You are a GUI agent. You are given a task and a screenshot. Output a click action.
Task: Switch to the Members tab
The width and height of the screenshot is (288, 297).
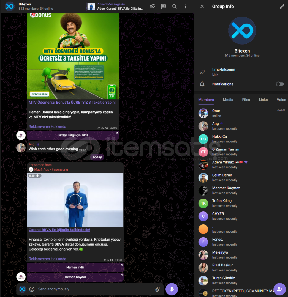pos(206,100)
